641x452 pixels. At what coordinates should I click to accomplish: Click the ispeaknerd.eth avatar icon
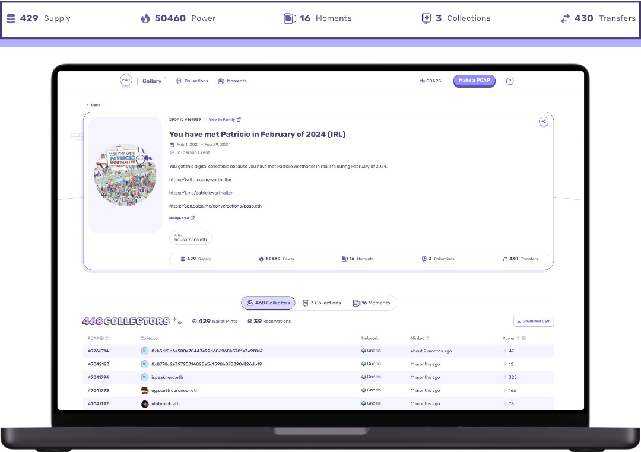(x=144, y=377)
